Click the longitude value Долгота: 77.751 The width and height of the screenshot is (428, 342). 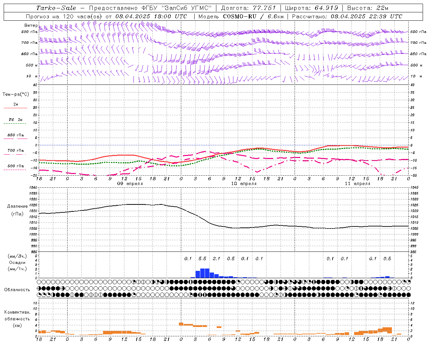(248, 8)
